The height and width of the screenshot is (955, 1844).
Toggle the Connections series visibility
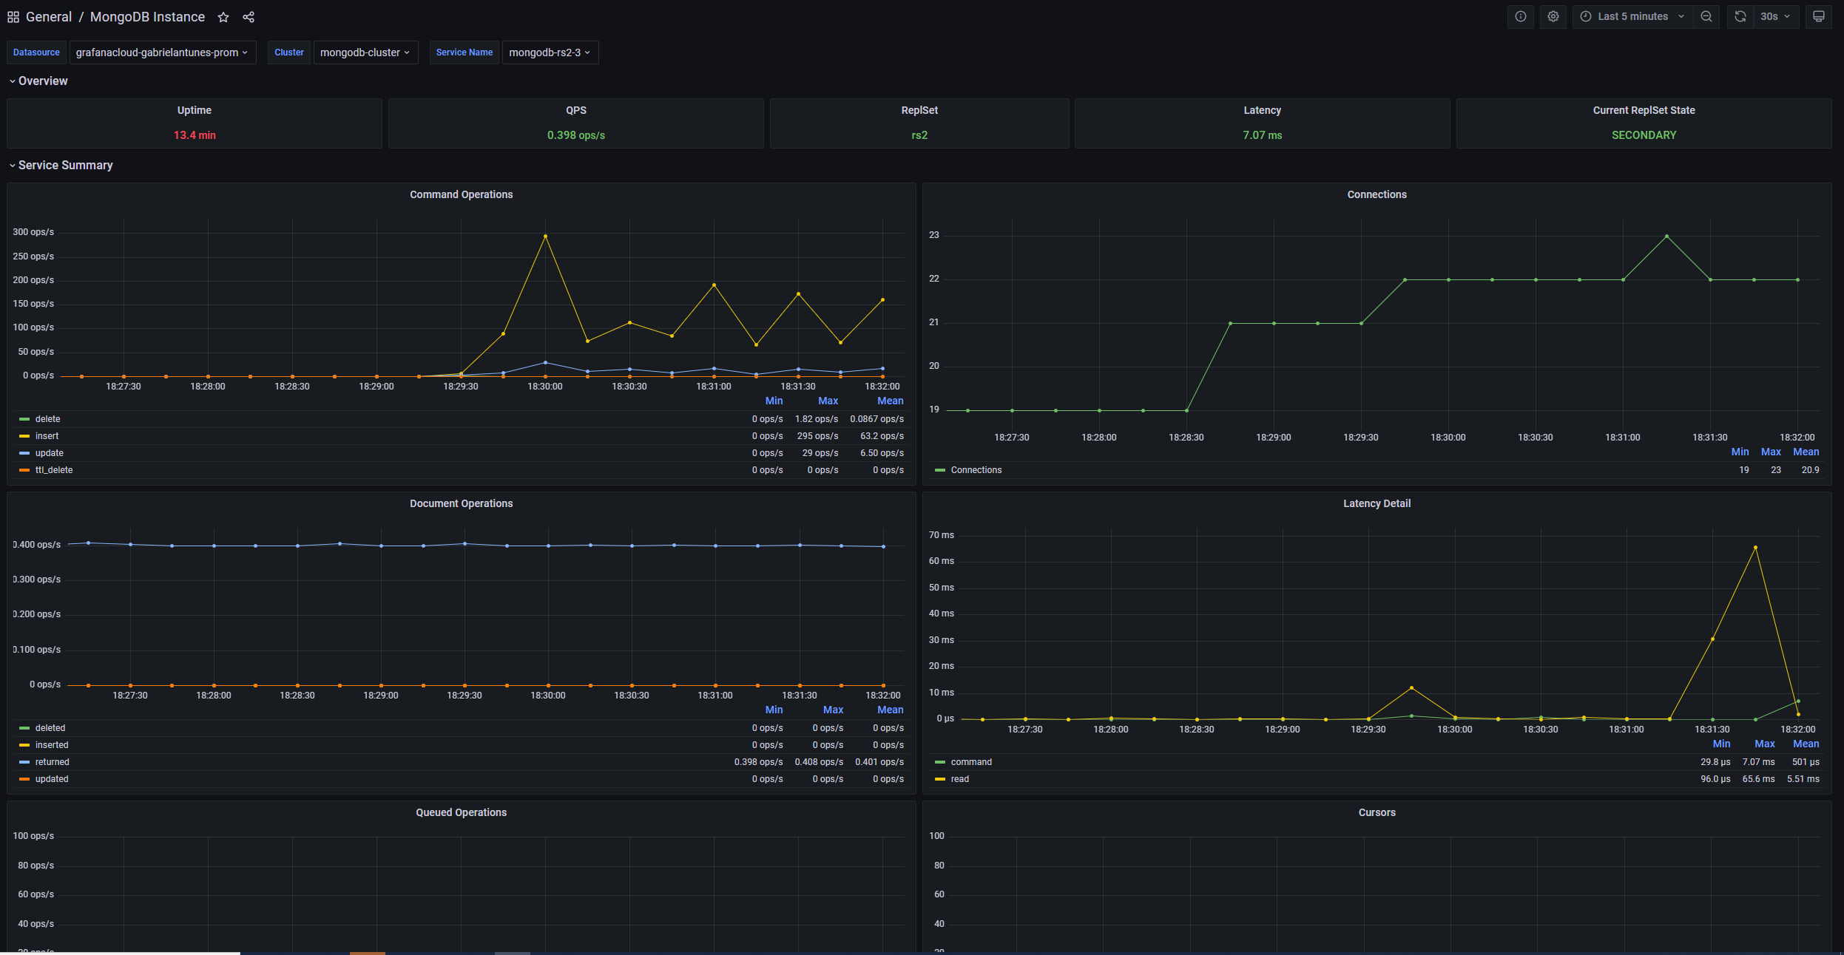coord(975,469)
